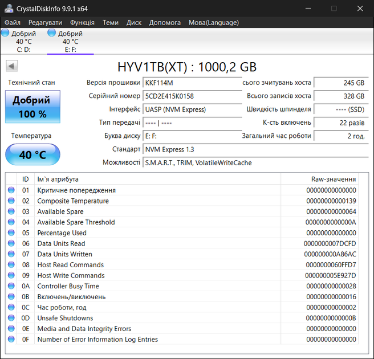This screenshot has width=374, height=359.
Task: Click the Технічний стан label
Action: [x=31, y=83]
